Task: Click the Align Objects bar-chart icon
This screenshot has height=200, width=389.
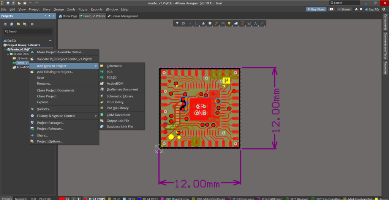Action: (204, 23)
